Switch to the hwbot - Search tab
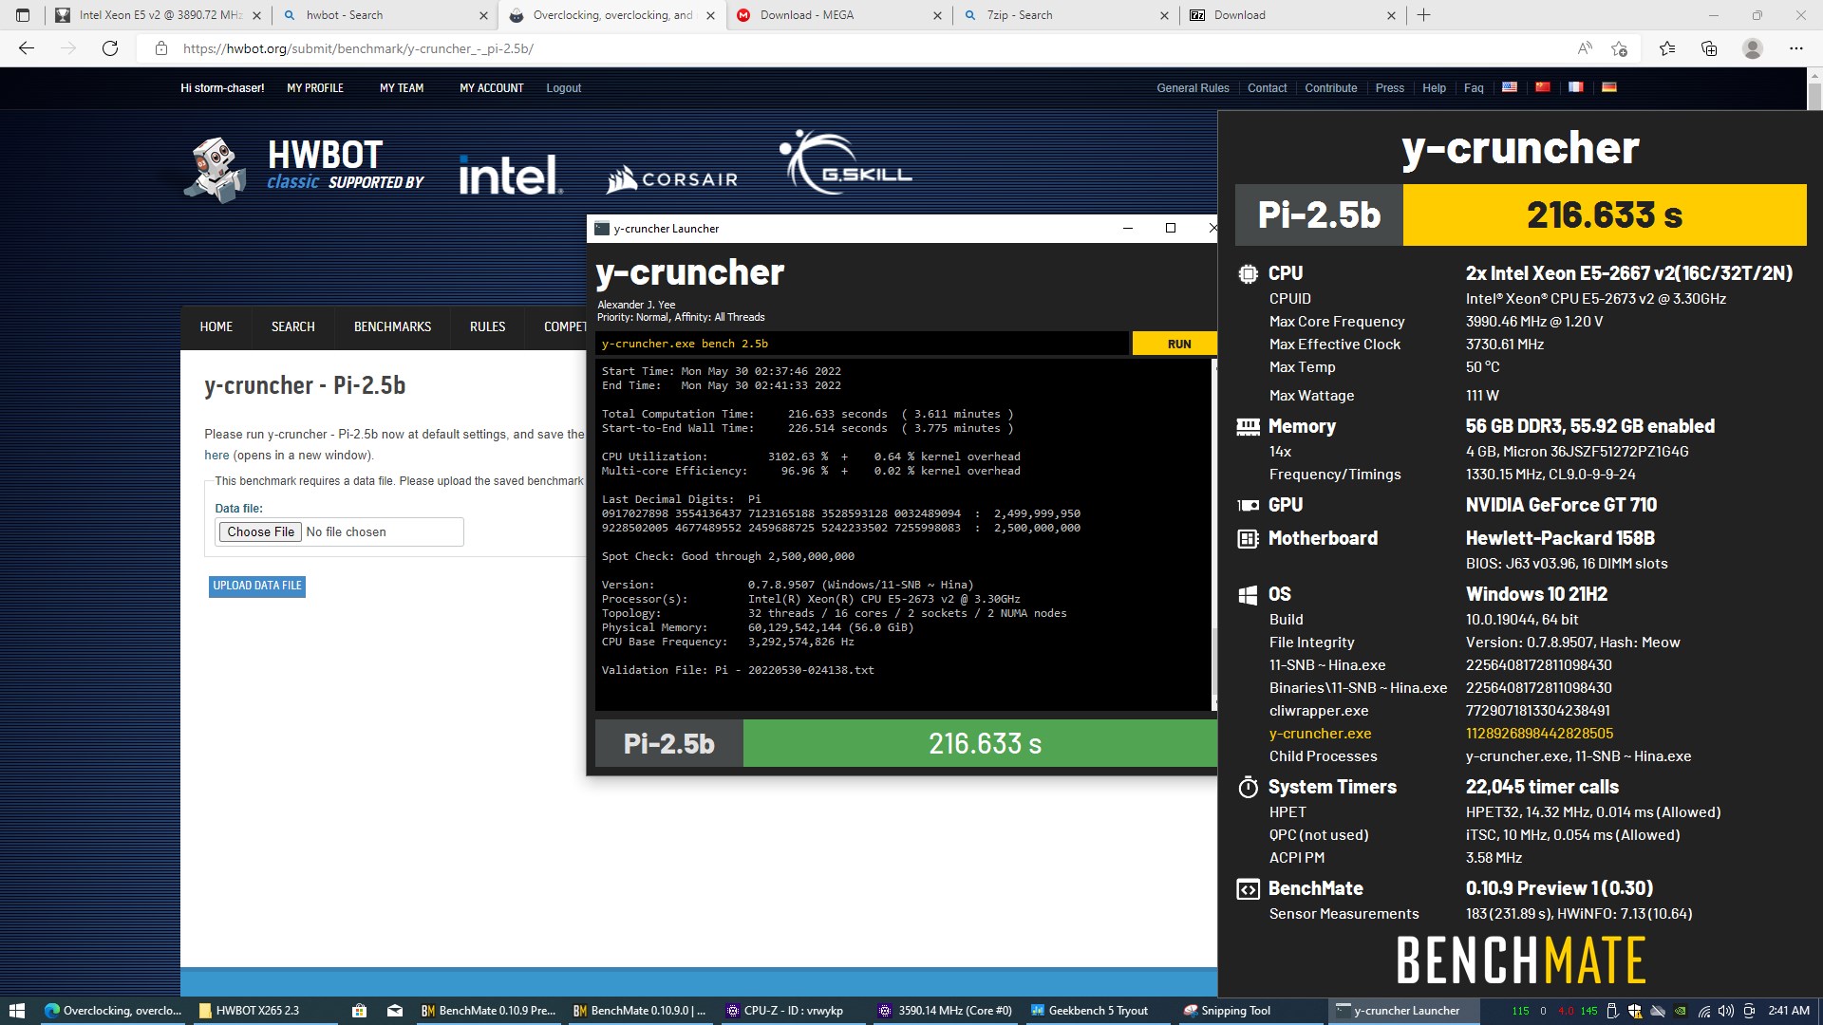Viewport: 1823px width, 1025px height. pos(385,15)
